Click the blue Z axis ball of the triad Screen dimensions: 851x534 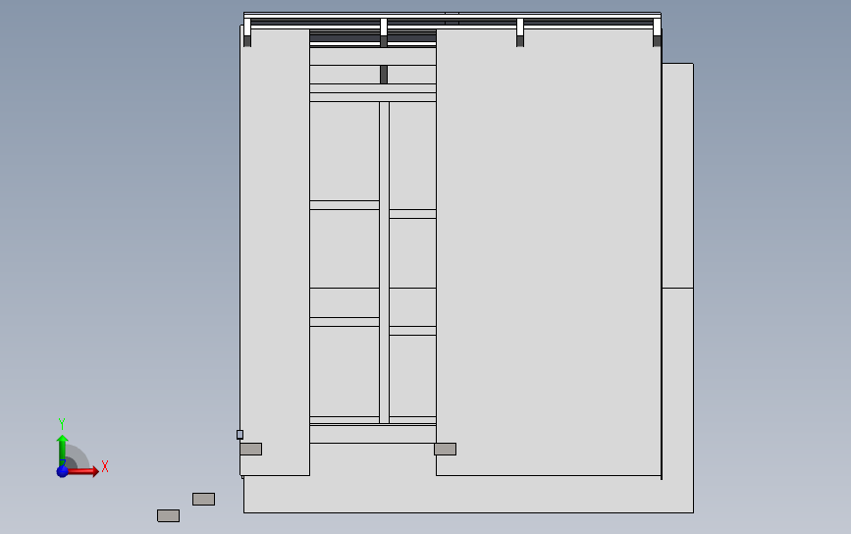63,471
